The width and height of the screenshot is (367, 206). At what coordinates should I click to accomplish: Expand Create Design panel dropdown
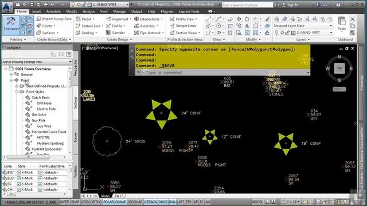[x=120, y=39]
